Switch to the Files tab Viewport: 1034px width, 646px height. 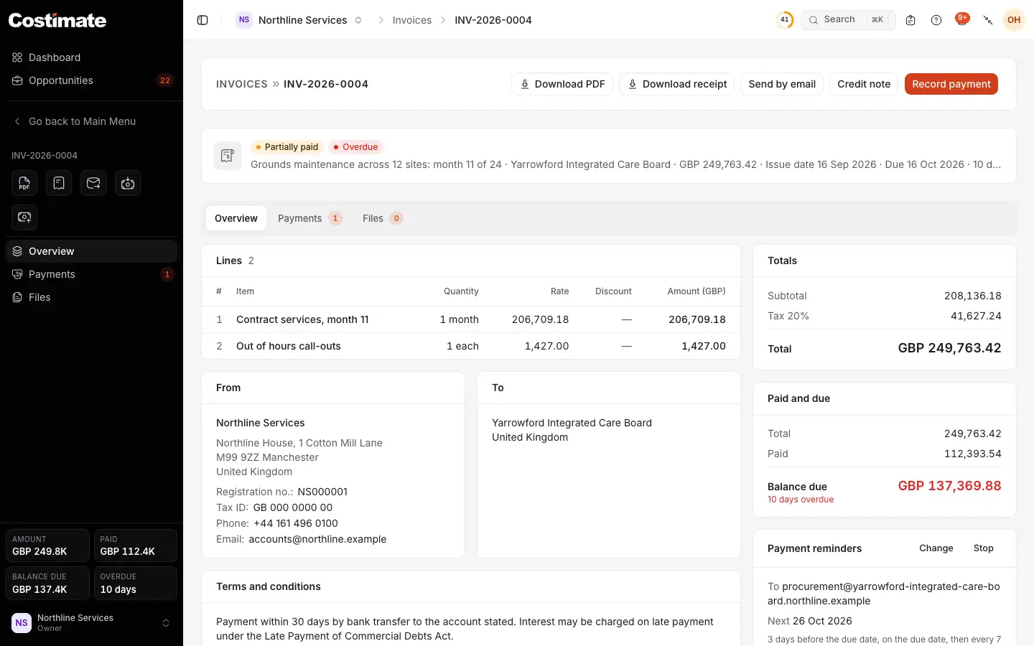[x=383, y=218]
